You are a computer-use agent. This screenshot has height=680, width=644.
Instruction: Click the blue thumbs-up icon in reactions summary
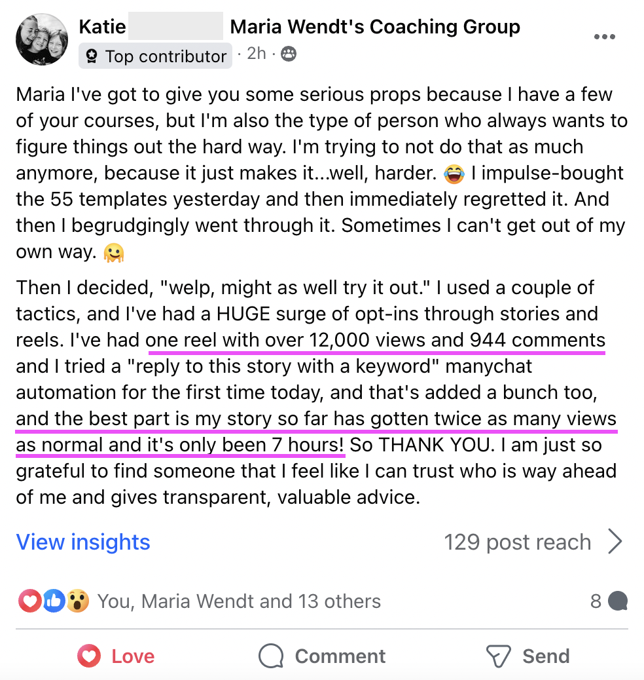[x=54, y=601]
